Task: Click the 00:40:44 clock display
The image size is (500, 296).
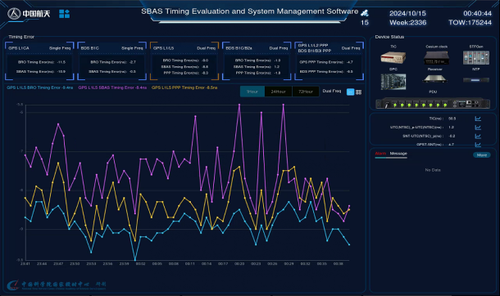Action: click(477, 13)
